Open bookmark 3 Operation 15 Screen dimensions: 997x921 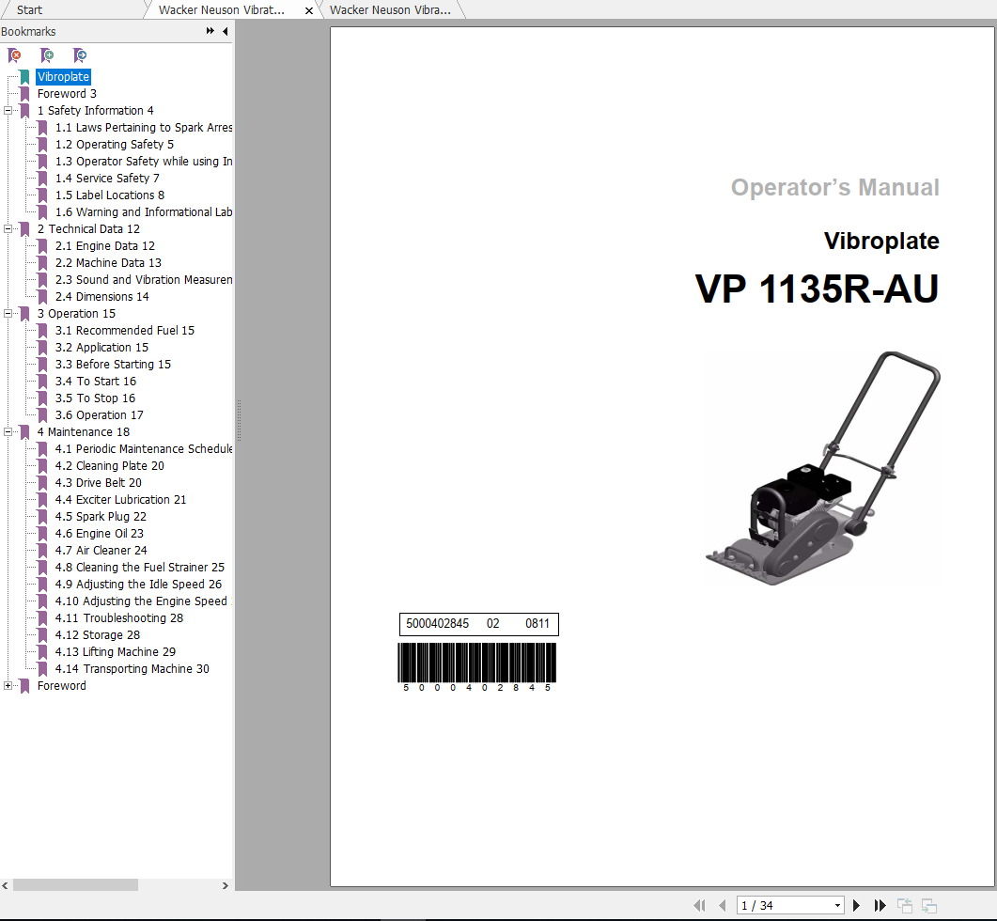pyautogui.click(x=76, y=314)
